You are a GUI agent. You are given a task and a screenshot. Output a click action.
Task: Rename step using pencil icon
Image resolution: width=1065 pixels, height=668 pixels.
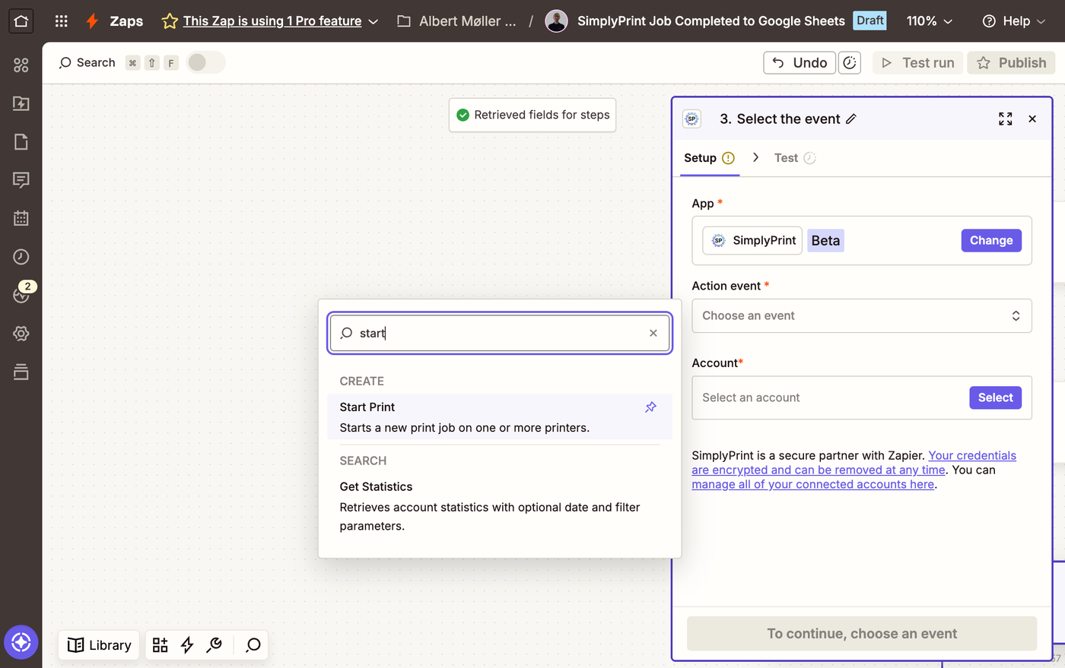click(x=851, y=119)
